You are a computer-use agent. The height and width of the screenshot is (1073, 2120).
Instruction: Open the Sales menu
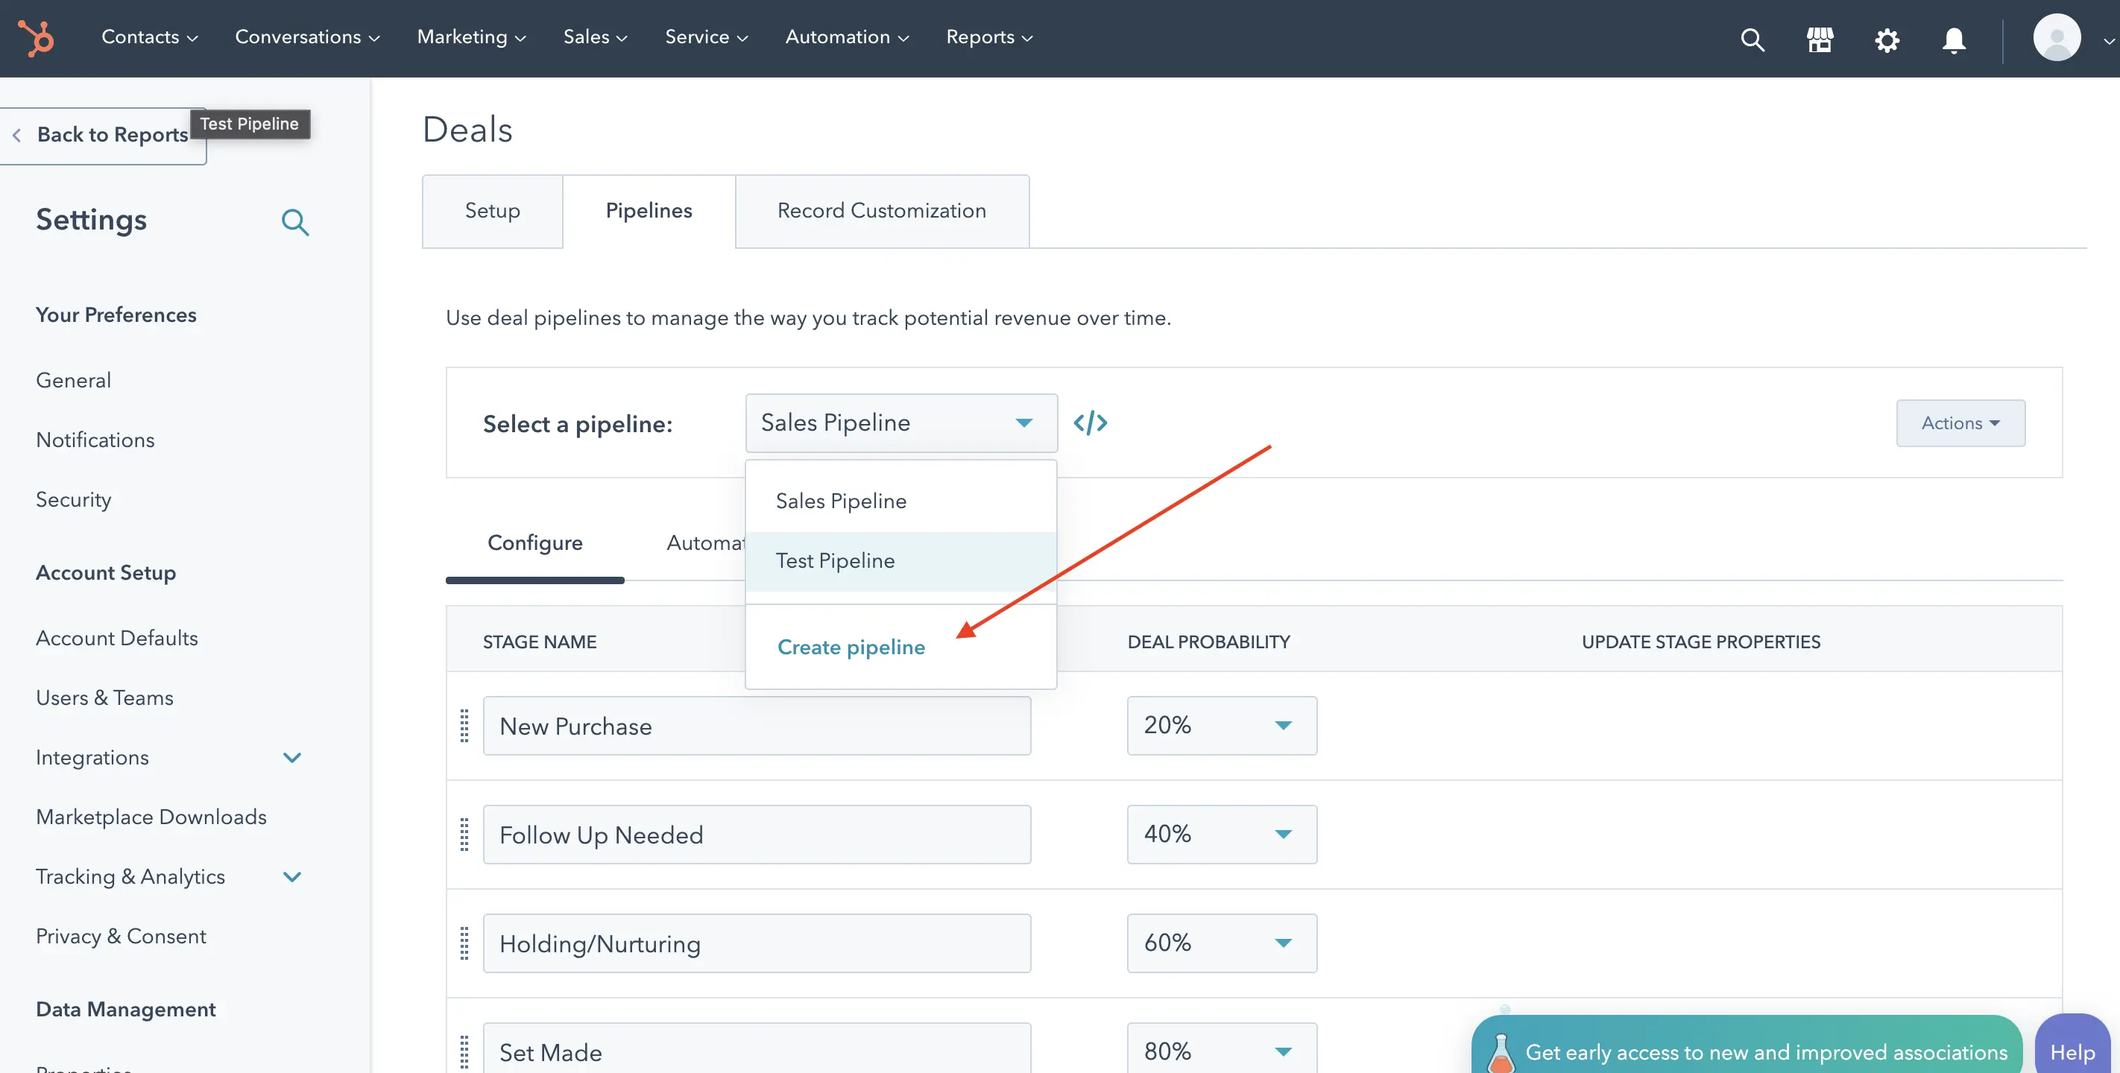pyautogui.click(x=595, y=37)
